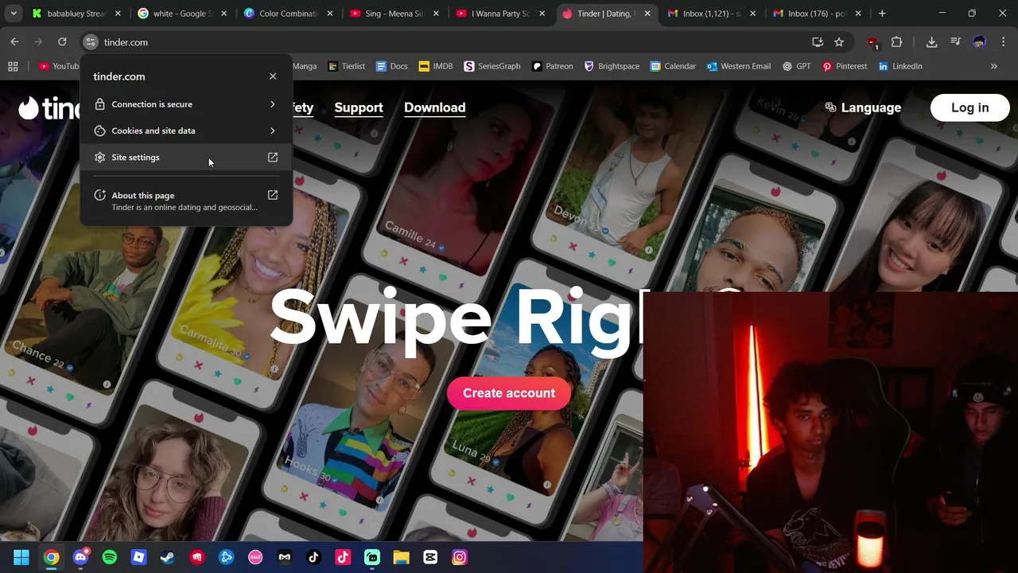Switch to the Sing - Meena YouTube tab
The height and width of the screenshot is (573, 1018).
pos(393,14)
